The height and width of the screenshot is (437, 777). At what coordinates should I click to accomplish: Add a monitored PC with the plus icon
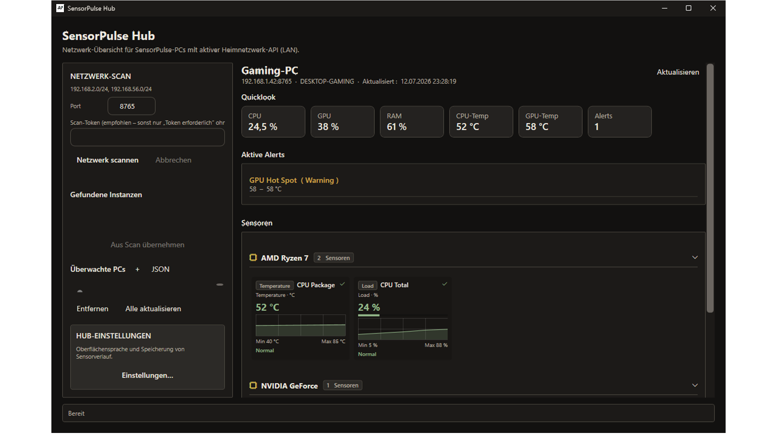pyautogui.click(x=138, y=269)
